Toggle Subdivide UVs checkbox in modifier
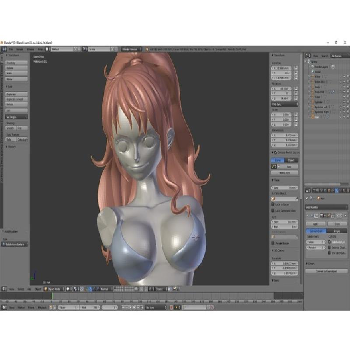Viewport: 350px width, 350px height. coord(329,242)
